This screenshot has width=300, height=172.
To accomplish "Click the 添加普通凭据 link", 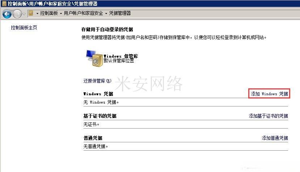I will (275, 138).
